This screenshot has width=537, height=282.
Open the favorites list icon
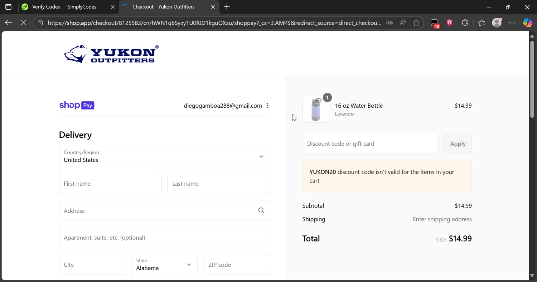point(482,23)
